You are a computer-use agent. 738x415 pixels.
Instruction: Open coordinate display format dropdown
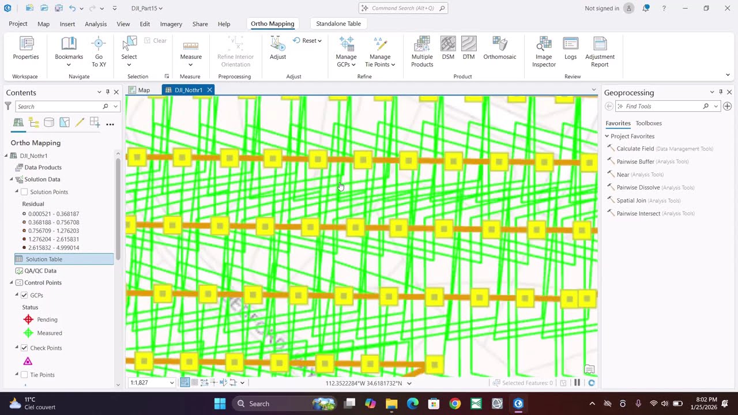coord(409,383)
